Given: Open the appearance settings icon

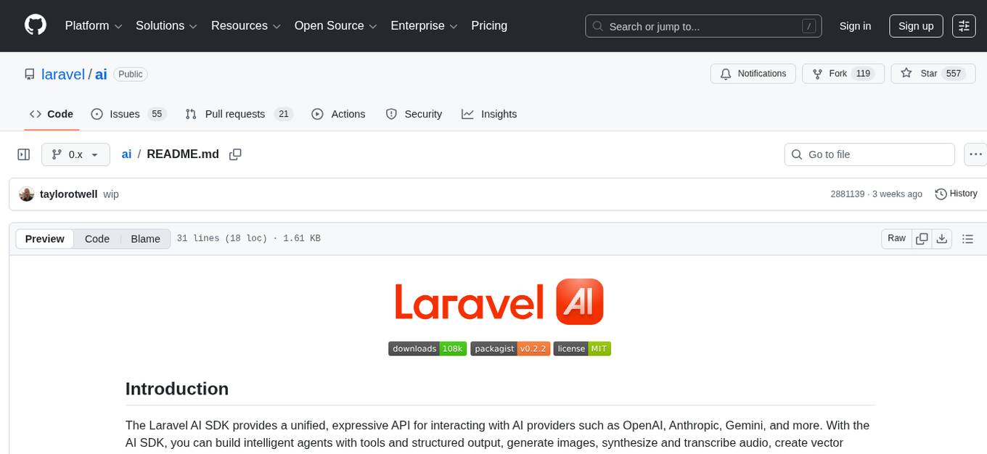Looking at the screenshot, I should [964, 26].
